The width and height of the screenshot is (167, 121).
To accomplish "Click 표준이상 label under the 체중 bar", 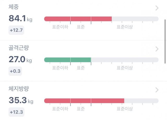I will [x=124, y=27].
